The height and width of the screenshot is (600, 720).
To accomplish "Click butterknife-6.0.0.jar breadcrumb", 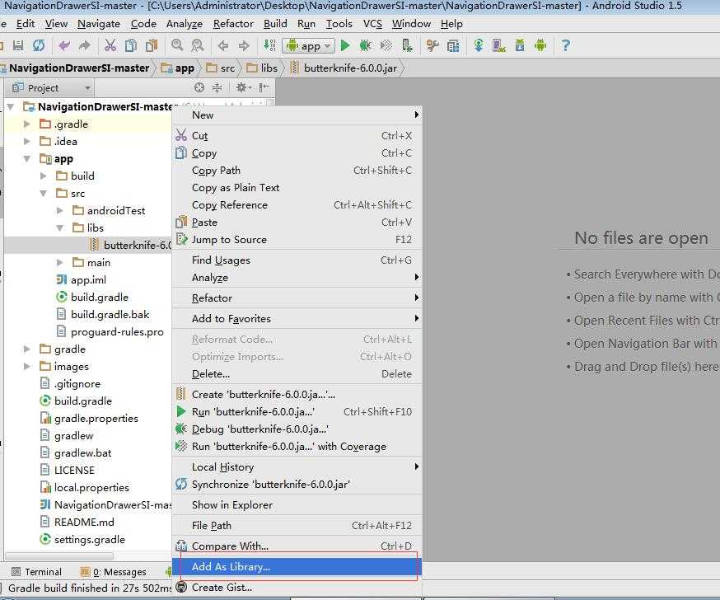I will tap(344, 68).
